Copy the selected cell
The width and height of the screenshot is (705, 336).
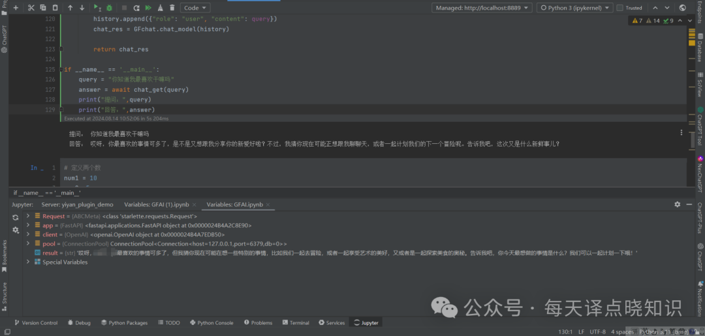click(43, 8)
